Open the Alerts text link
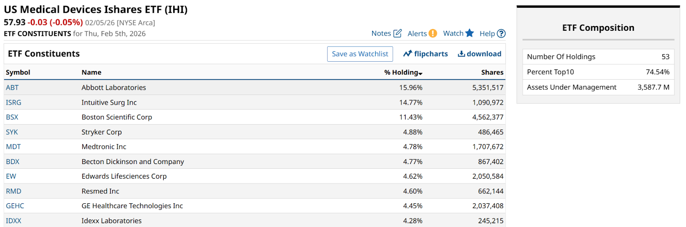This screenshot has width=686, height=227. tap(417, 33)
